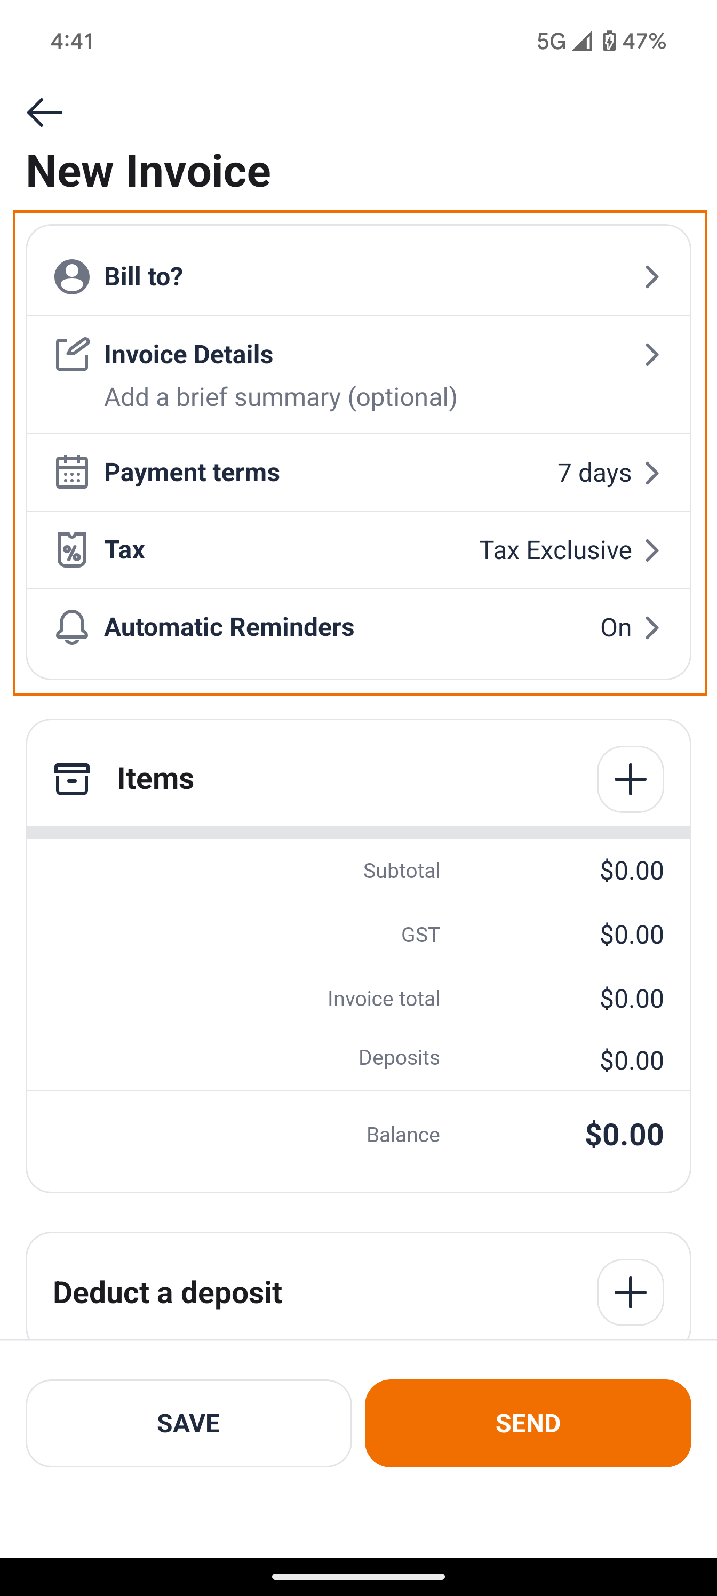Tap the Items archive box icon
717x1596 pixels.
[72, 779]
